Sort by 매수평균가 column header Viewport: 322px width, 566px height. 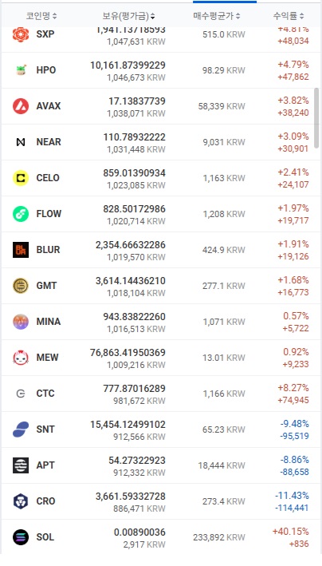pos(217,16)
